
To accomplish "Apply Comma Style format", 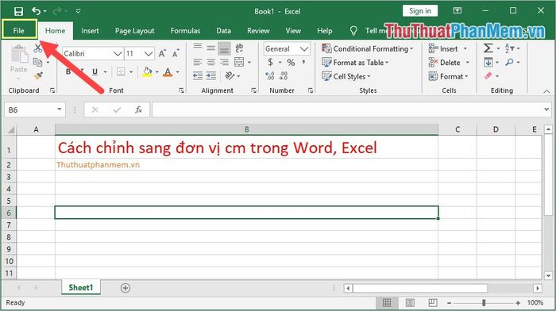I will (x=303, y=63).
